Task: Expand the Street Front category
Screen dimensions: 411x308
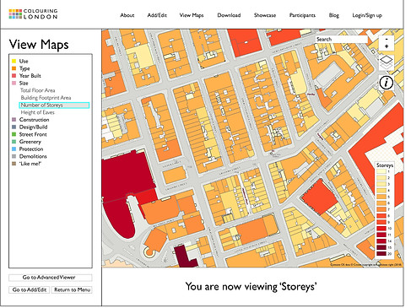Action: 33,134
